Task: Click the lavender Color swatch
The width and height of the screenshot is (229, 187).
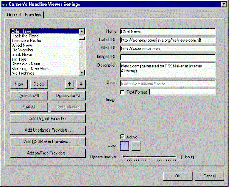Action: (x=124, y=146)
